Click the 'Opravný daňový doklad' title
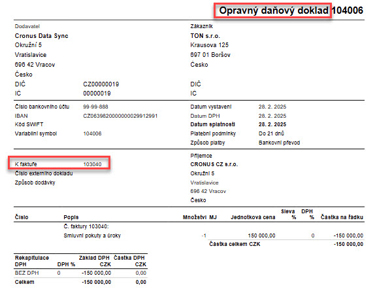This screenshot has width=375, height=297. (x=274, y=10)
